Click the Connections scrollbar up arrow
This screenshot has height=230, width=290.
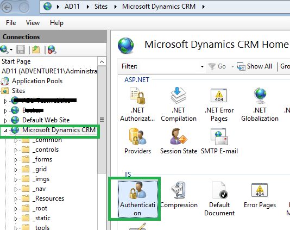[x=102, y=61]
